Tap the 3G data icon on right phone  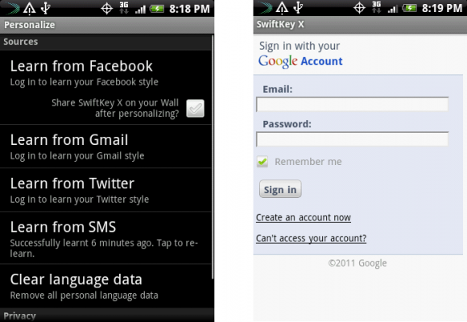pos(377,7)
